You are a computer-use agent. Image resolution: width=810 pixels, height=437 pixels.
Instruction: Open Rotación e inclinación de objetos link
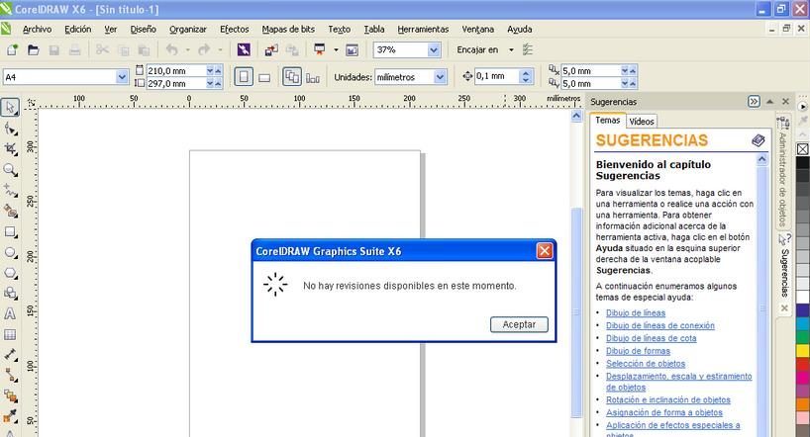[668, 399]
